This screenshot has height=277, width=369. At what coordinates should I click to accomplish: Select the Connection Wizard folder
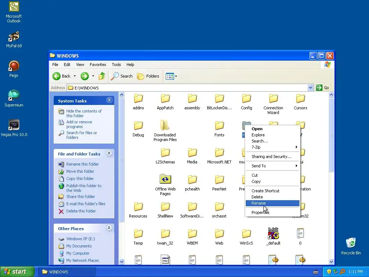click(x=273, y=104)
